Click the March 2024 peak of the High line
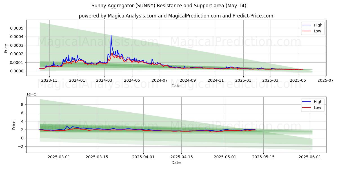 (x=111, y=35)
